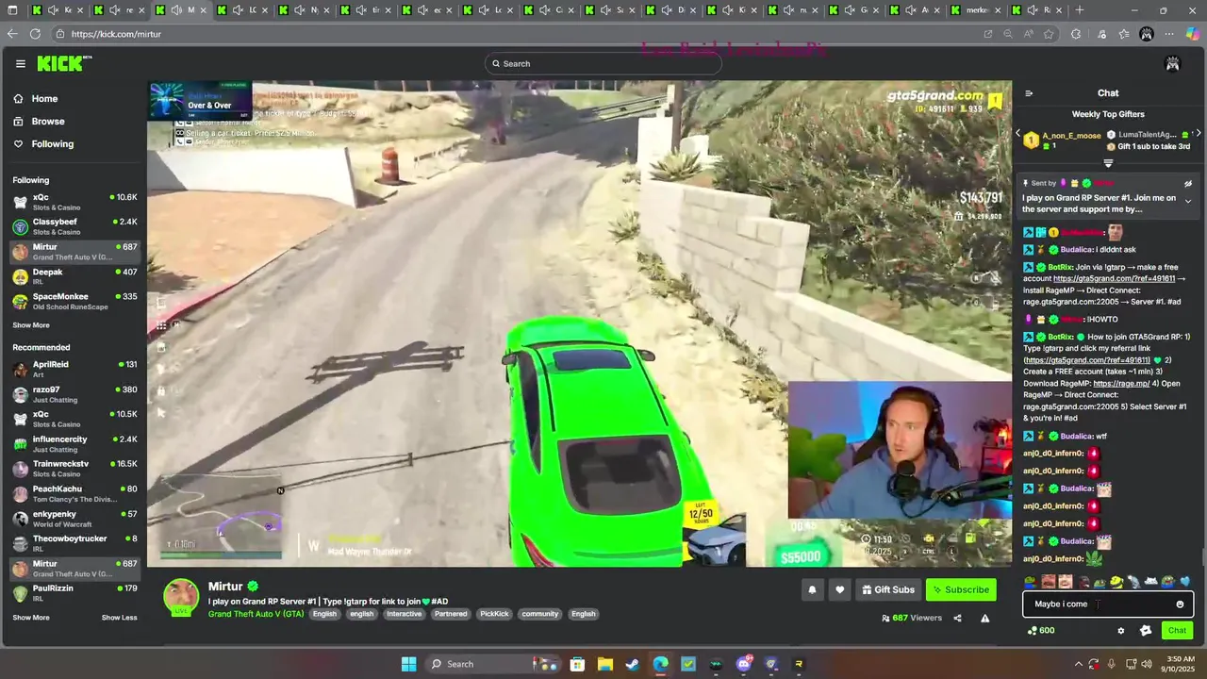
Task: Open BotRix gta5grand referral link
Action: pos(1114,278)
